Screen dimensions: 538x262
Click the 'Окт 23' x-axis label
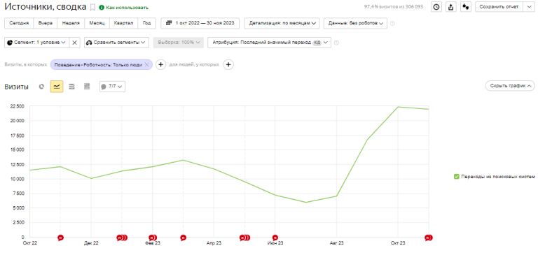click(398, 243)
